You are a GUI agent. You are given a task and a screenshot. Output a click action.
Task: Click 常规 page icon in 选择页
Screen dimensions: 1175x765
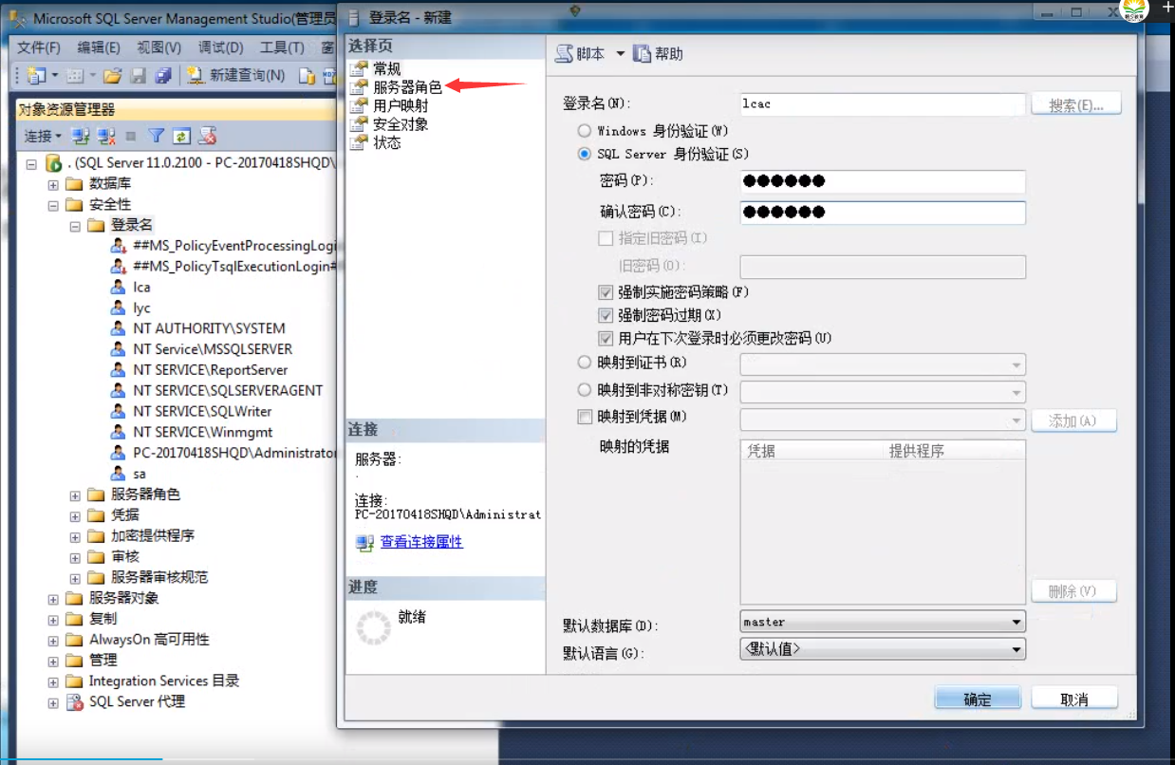coord(359,69)
